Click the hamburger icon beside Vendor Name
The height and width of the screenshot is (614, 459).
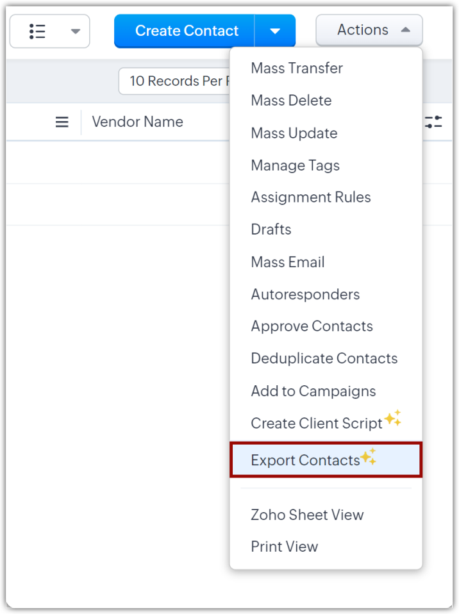pos(62,122)
